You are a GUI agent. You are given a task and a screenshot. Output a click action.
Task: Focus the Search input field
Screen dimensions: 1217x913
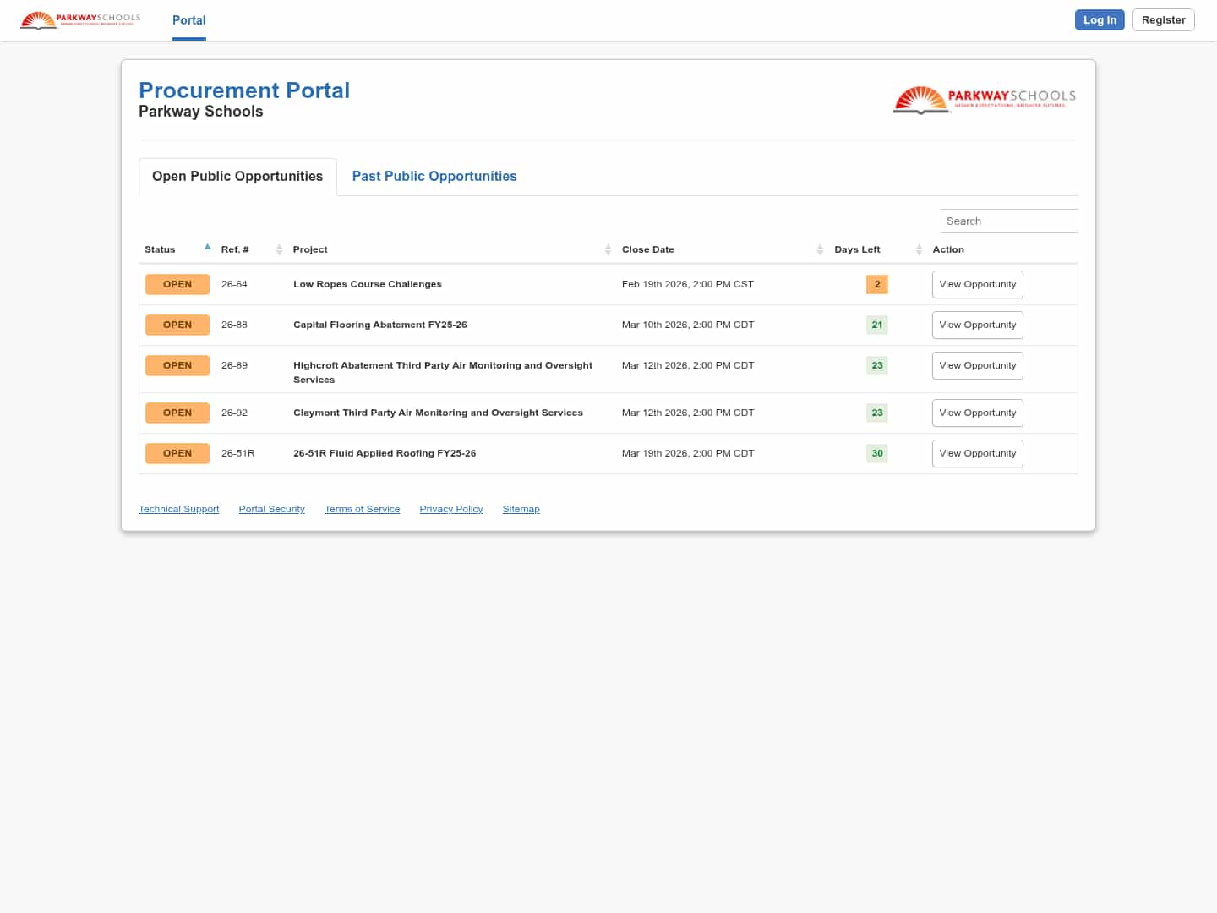[x=1009, y=221]
